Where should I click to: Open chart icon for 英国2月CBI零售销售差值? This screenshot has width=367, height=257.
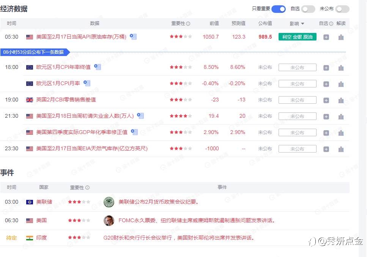[x=341, y=100]
